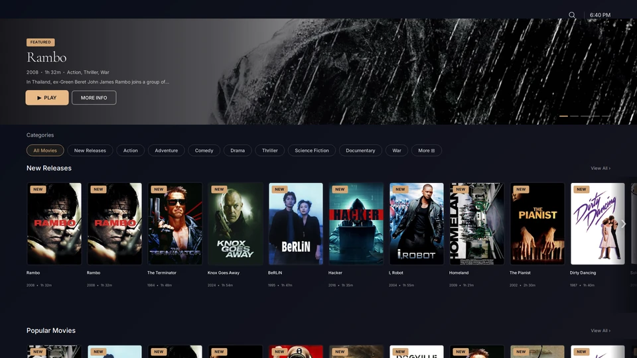Viewport: 637px width, 358px height.
Task: View all Popular Movies
Action: click(600, 331)
